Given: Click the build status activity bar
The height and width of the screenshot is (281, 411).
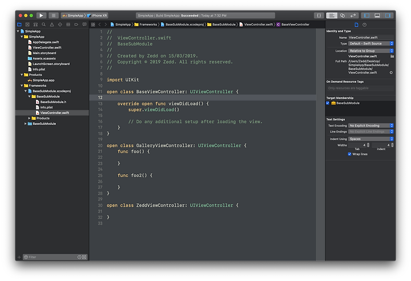Looking at the screenshot, I should [x=205, y=15].
